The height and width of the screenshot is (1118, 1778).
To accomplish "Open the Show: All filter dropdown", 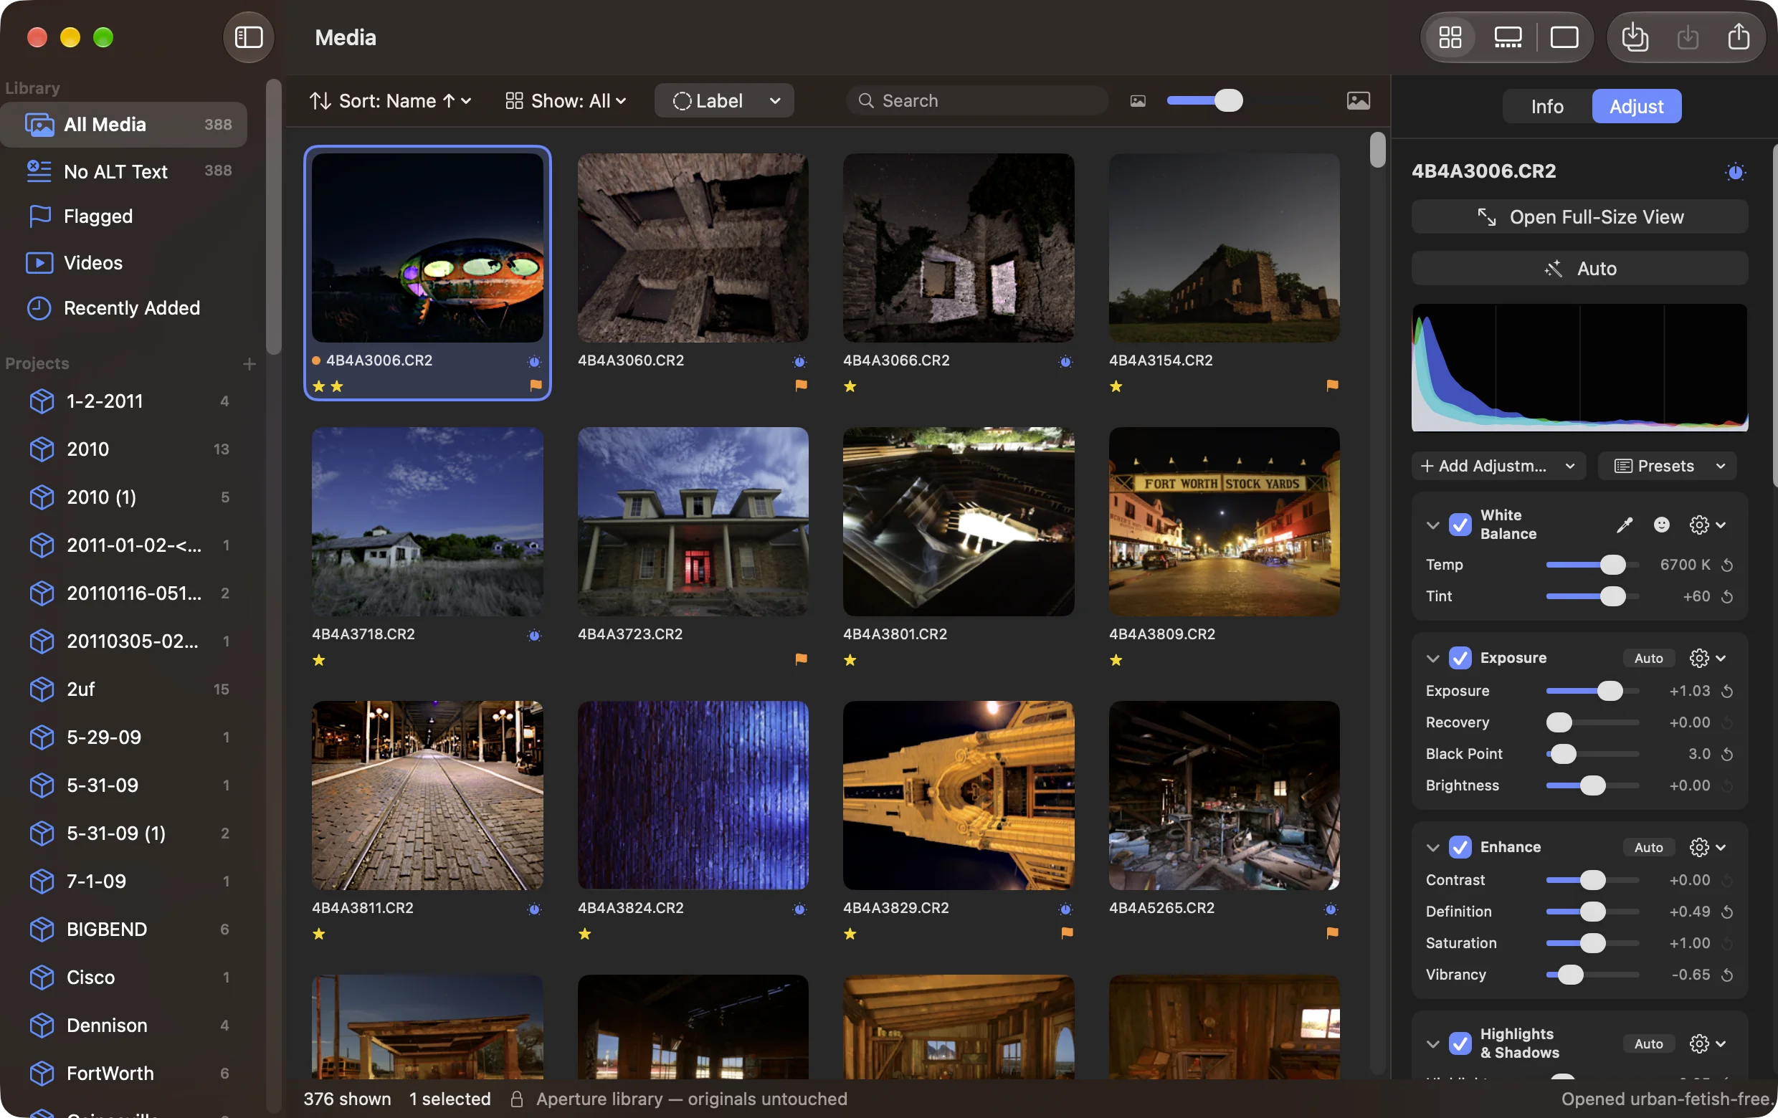I will 566,100.
